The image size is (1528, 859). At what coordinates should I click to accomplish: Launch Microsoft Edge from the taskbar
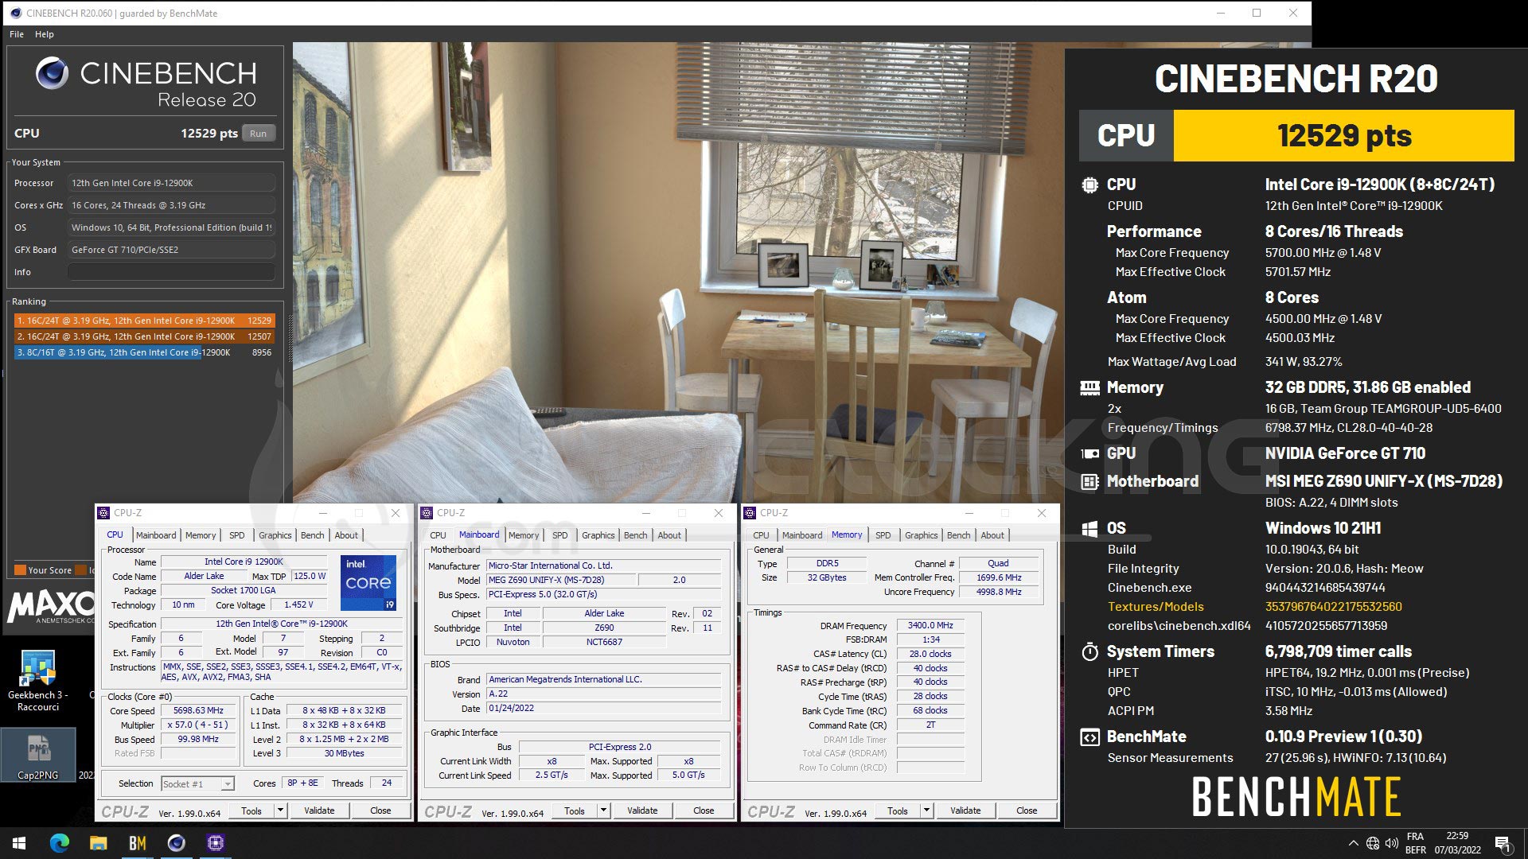pyautogui.click(x=60, y=843)
